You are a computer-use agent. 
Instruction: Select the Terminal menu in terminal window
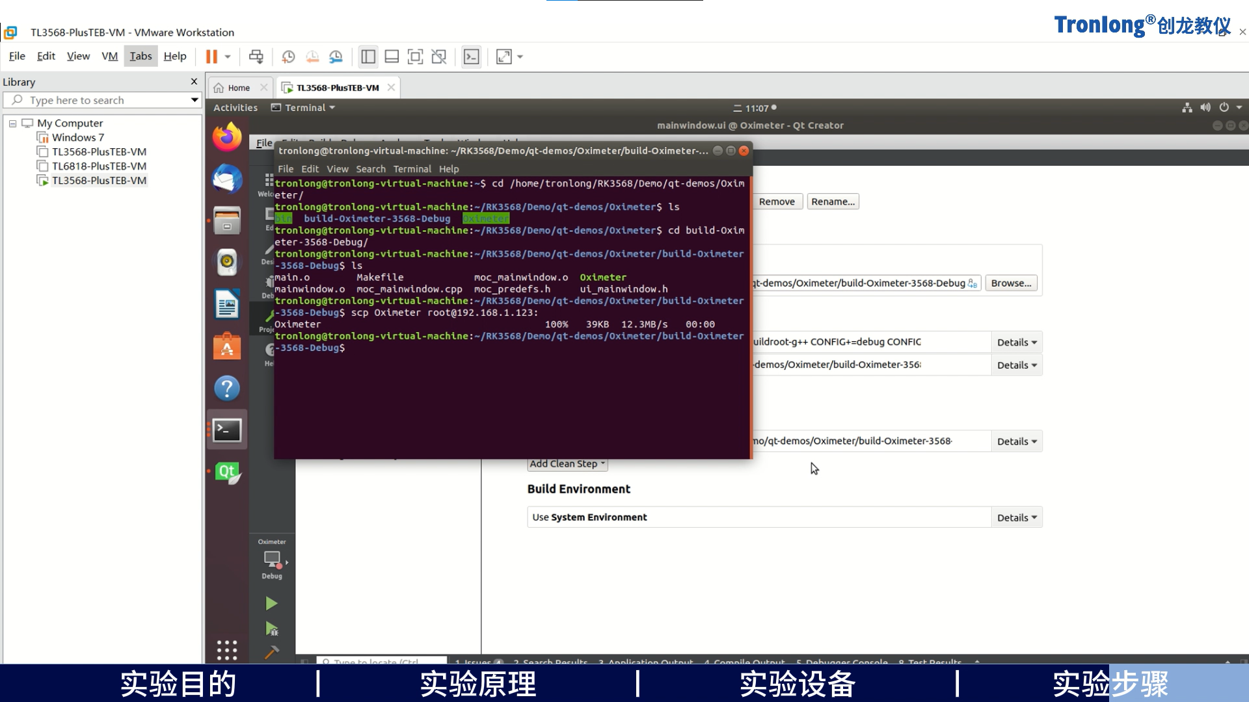tap(412, 169)
